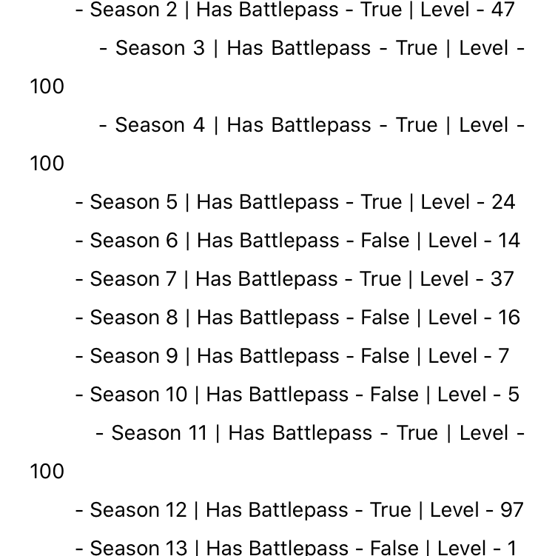
Task: Click the number 47 in Season 2
Action: click(x=502, y=10)
